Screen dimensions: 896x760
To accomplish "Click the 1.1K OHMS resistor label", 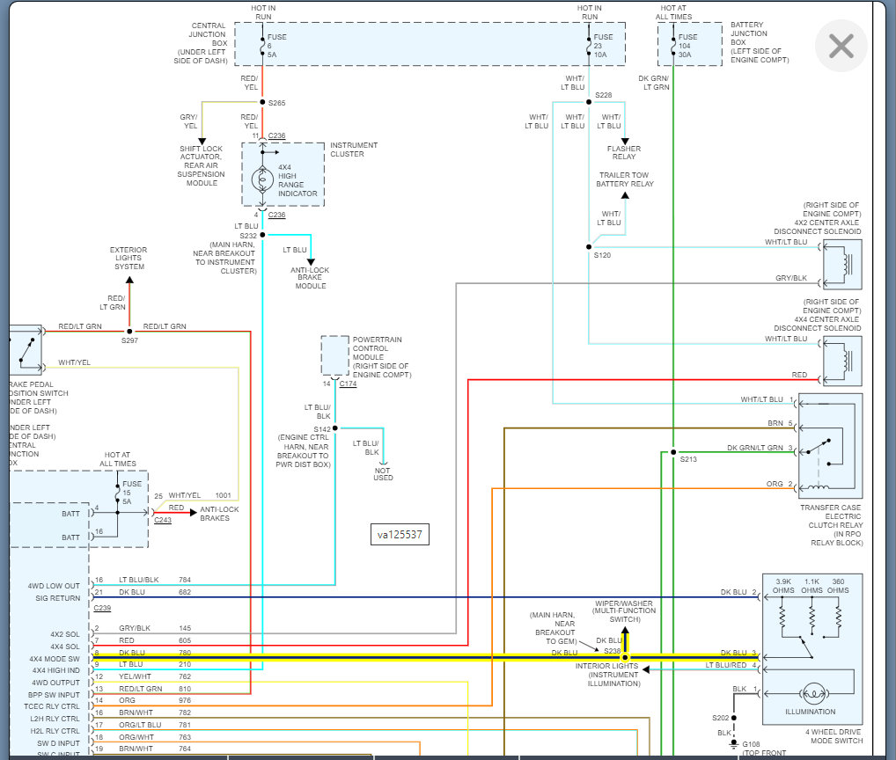I will tap(812, 586).
